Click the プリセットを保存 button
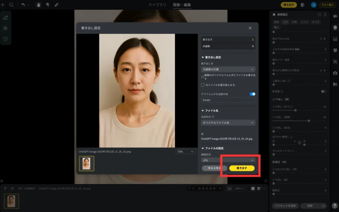 pyautogui.click(x=285, y=206)
